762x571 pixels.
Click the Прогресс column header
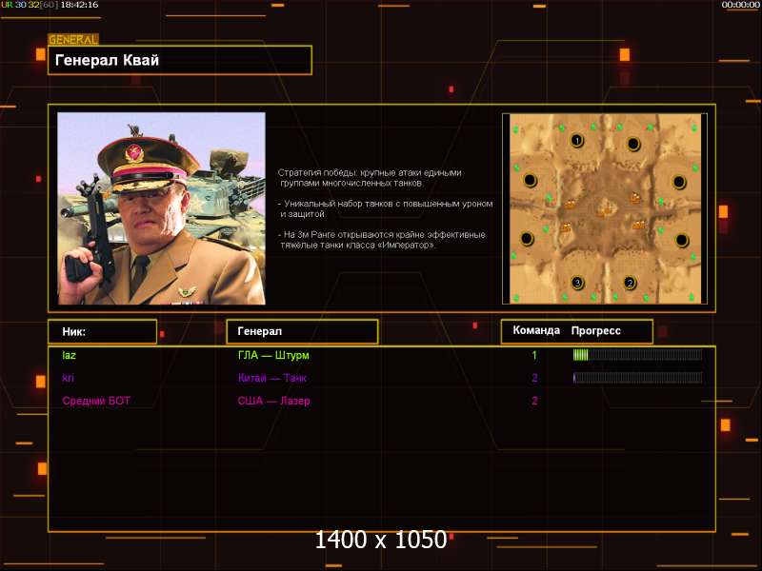(x=596, y=331)
